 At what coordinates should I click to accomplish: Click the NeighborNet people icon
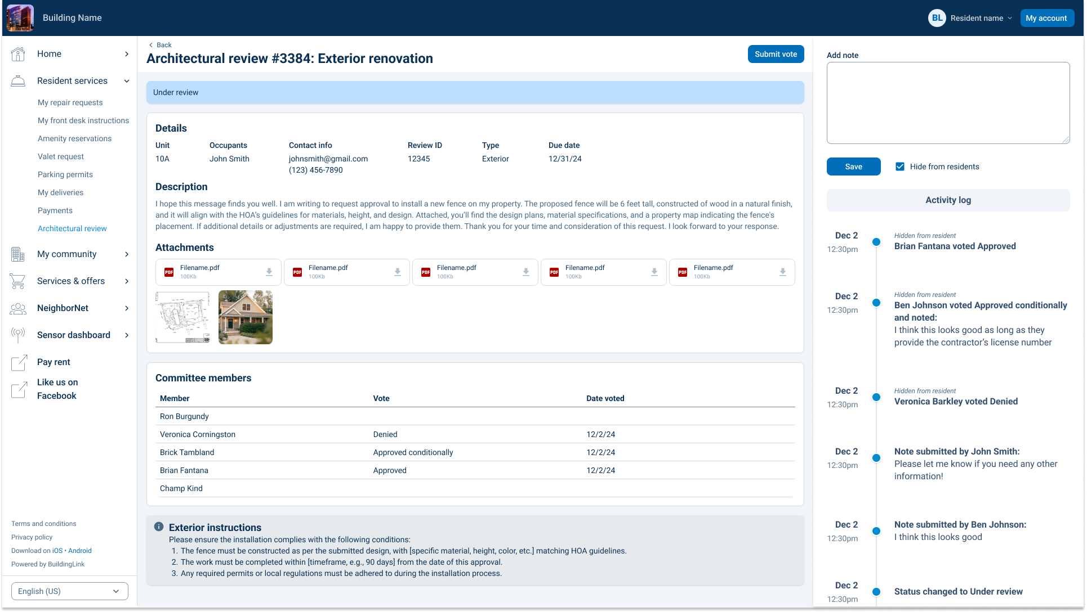18,308
